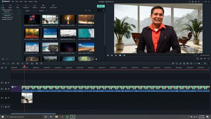Select the clouds media thumbnail
The height and width of the screenshot is (119, 211).
pos(32,47)
